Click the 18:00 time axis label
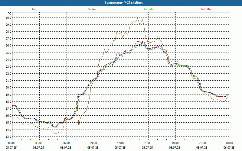 [175, 143]
